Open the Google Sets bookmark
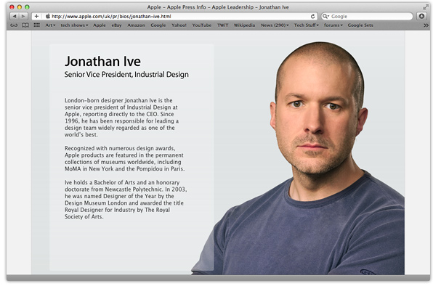This screenshot has height=286, width=433. pyautogui.click(x=360, y=25)
